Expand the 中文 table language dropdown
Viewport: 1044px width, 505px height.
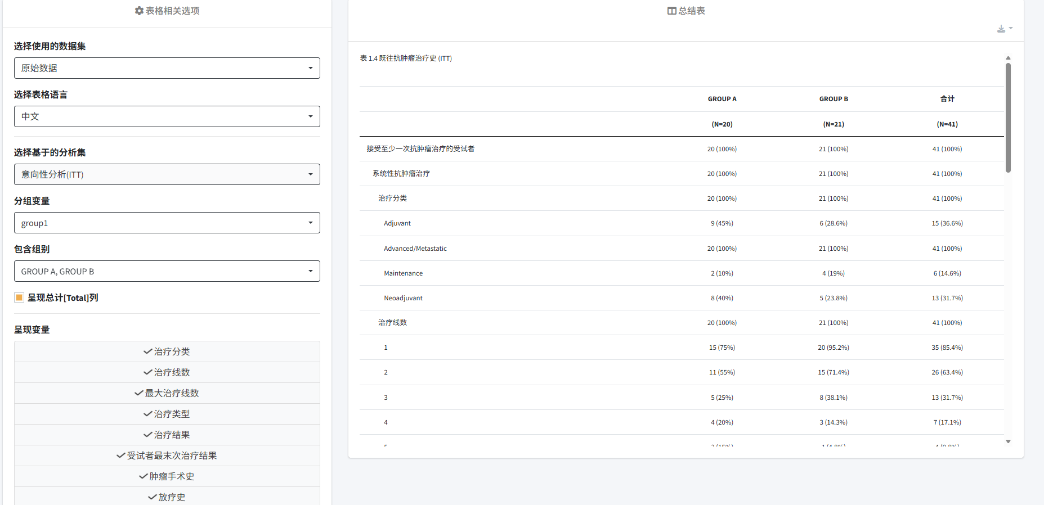[167, 116]
